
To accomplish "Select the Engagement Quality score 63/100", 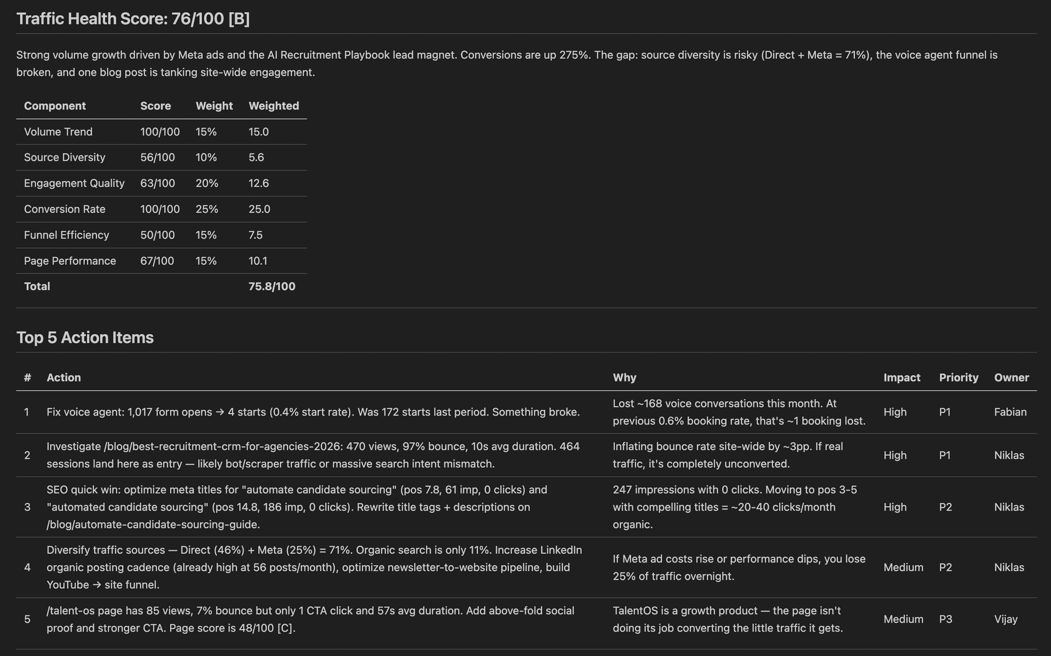I will coord(158,183).
